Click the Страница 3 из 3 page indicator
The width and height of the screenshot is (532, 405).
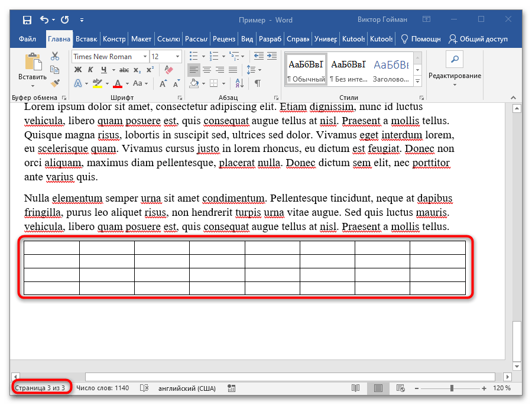coord(40,388)
